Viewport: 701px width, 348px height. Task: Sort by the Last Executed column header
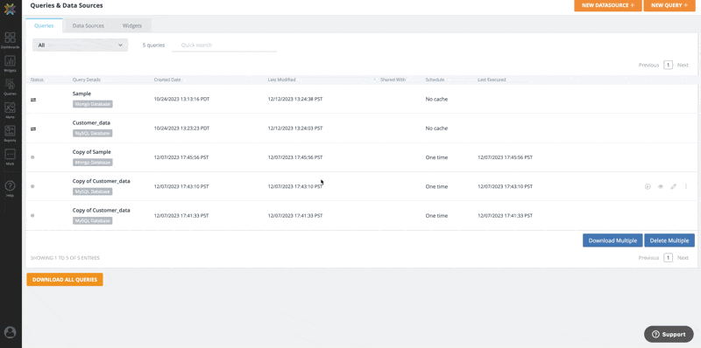[492, 80]
